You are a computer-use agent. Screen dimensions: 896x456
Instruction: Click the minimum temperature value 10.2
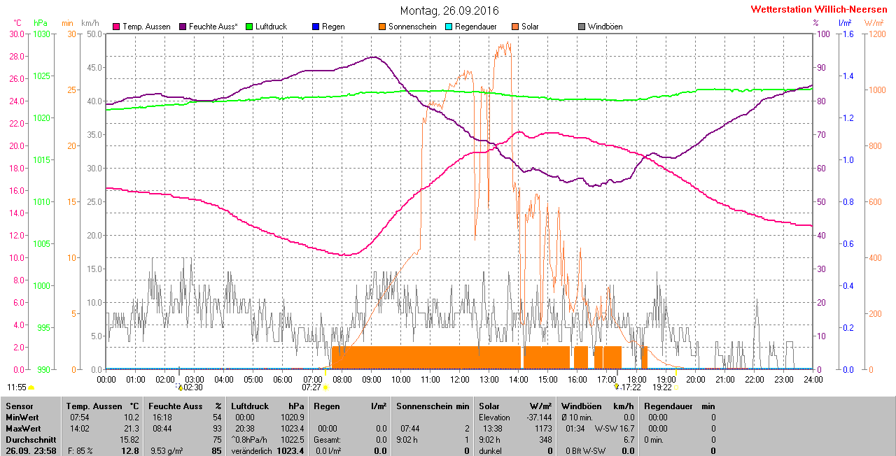(x=131, y=418)
